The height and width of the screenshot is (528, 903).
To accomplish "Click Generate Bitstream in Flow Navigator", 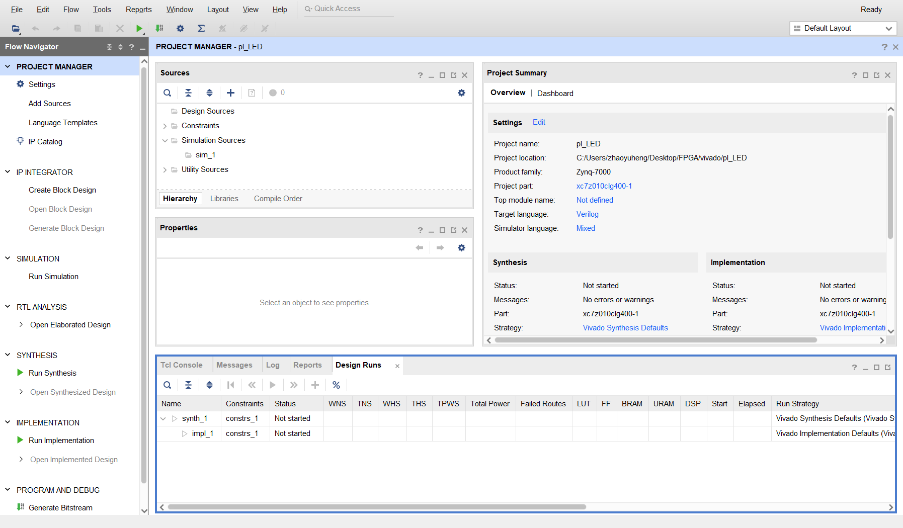I will pos(60,508).
